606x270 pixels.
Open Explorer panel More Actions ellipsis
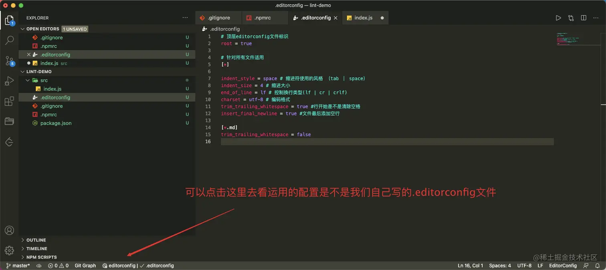185,18
